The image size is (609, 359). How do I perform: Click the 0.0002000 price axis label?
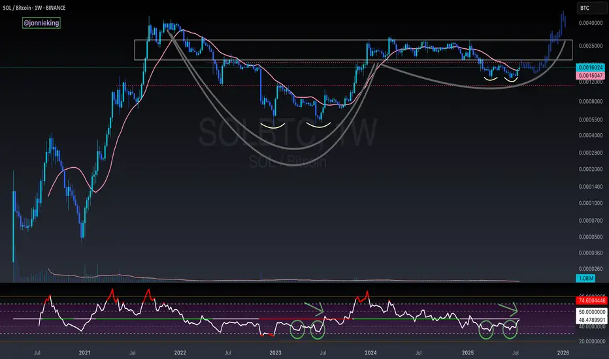click(590, 169)
